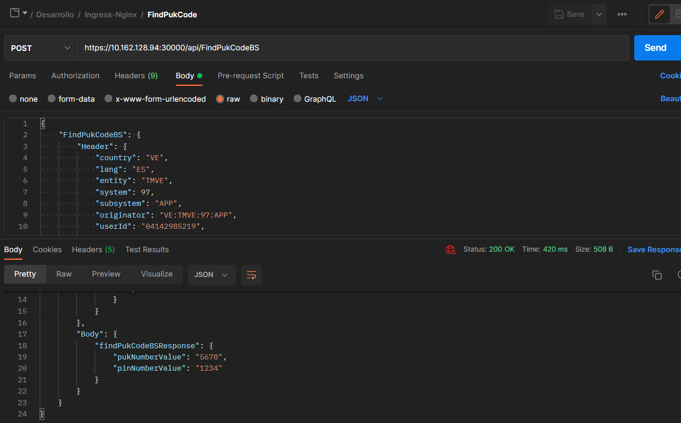Screen dimensions: 681x423
Task: Switch to response Body tab
Action: point(13,250)
